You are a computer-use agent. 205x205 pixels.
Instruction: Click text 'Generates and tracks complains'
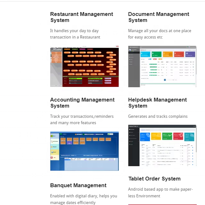[158, 117]
